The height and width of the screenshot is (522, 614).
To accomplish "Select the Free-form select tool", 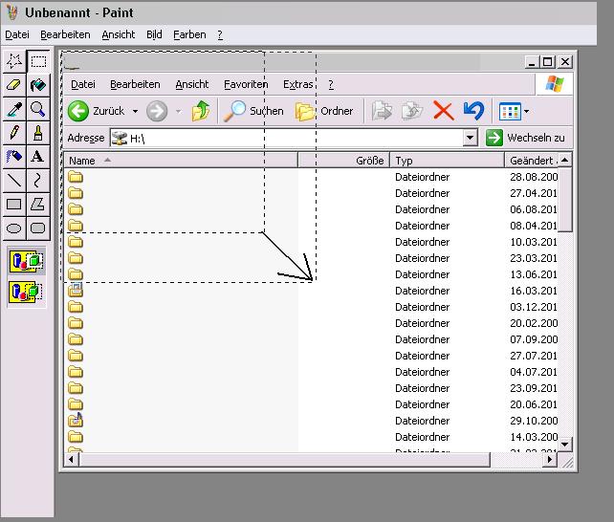I will tap(14, 61).
